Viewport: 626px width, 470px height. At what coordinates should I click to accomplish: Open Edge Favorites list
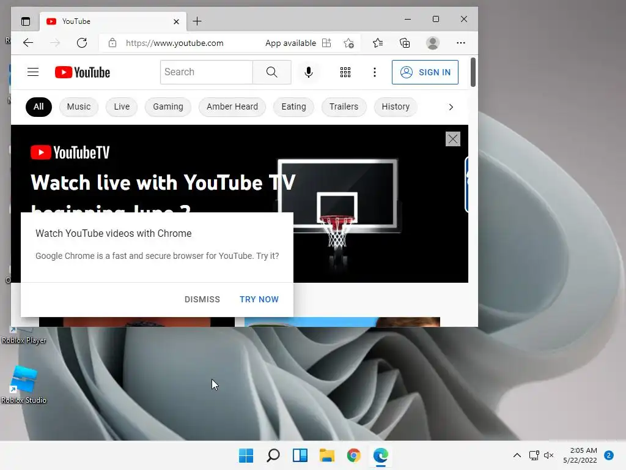click(x=378, y=43)
